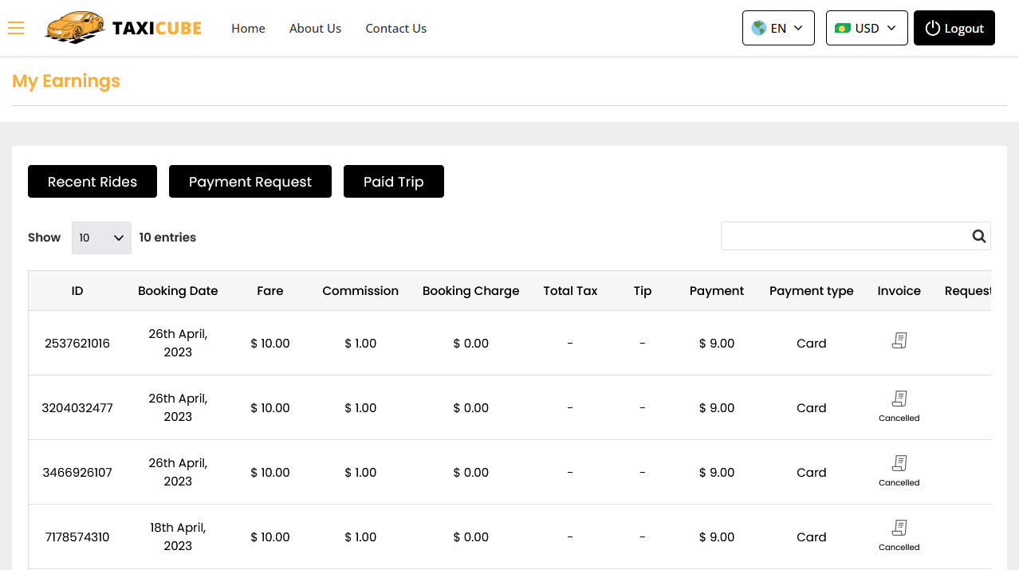Open the EN language dropdown
Screen dimensions: 1019x570
[778, 28]
